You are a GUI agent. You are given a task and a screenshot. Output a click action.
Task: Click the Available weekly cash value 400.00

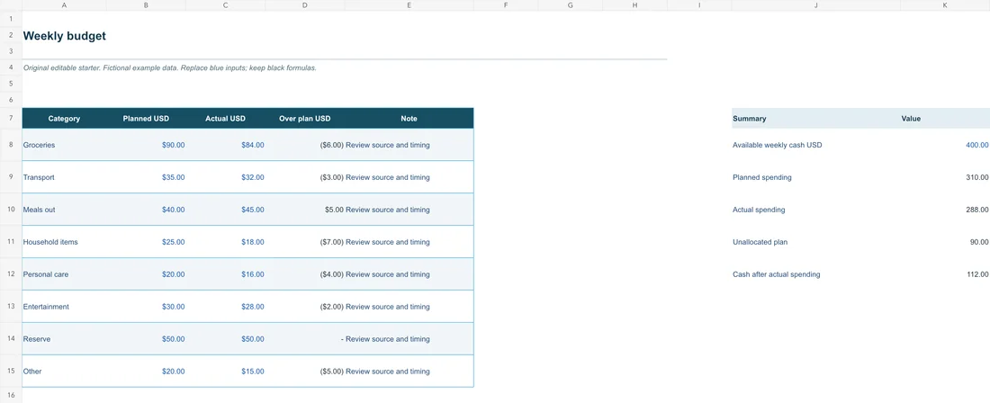[945, 145]
